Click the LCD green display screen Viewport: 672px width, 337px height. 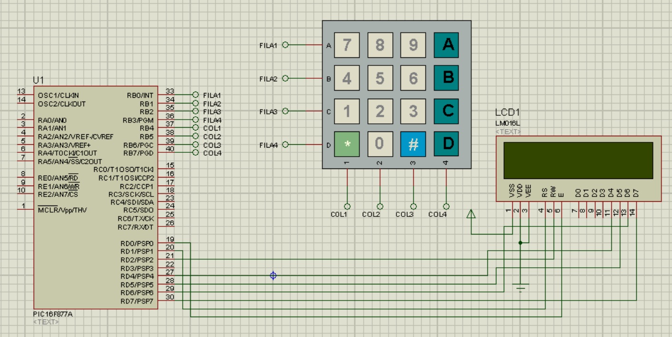[578, 160]
